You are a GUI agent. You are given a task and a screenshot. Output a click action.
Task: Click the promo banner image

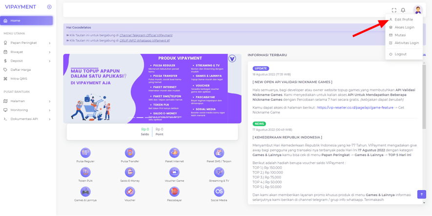(152, 88)
